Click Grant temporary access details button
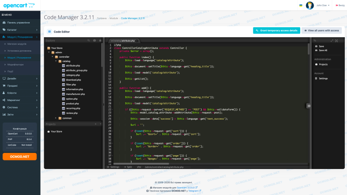 (x=276, y=30)
